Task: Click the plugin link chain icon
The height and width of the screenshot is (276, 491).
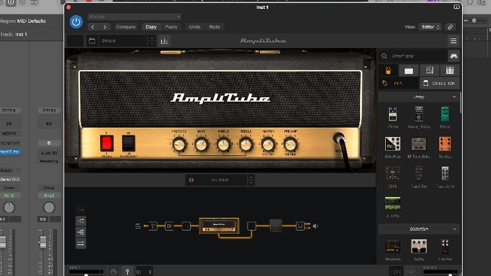Action: (x=450, y=27)
